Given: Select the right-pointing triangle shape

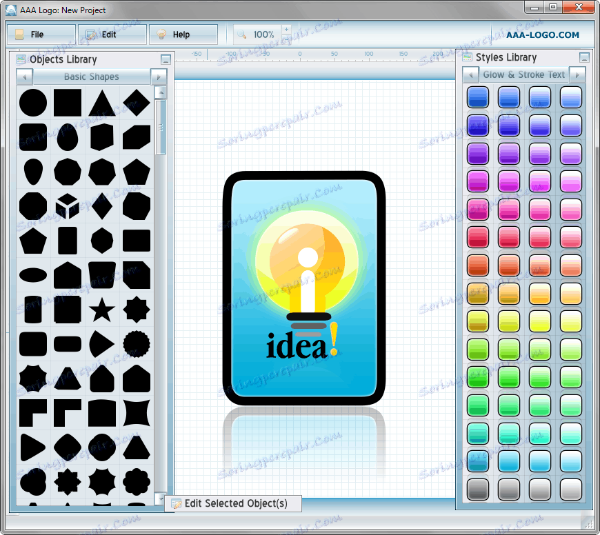Looking at the screenshot, I should [33, 447].
